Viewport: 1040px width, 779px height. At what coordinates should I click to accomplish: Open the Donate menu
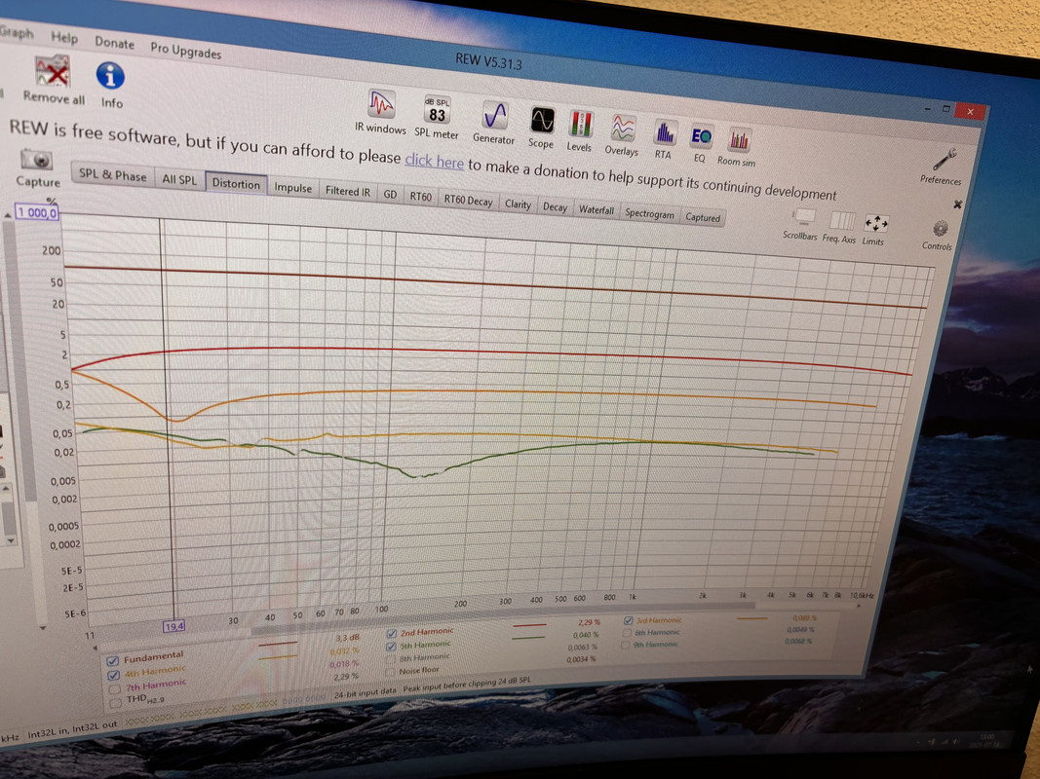(x=114, y=43)
